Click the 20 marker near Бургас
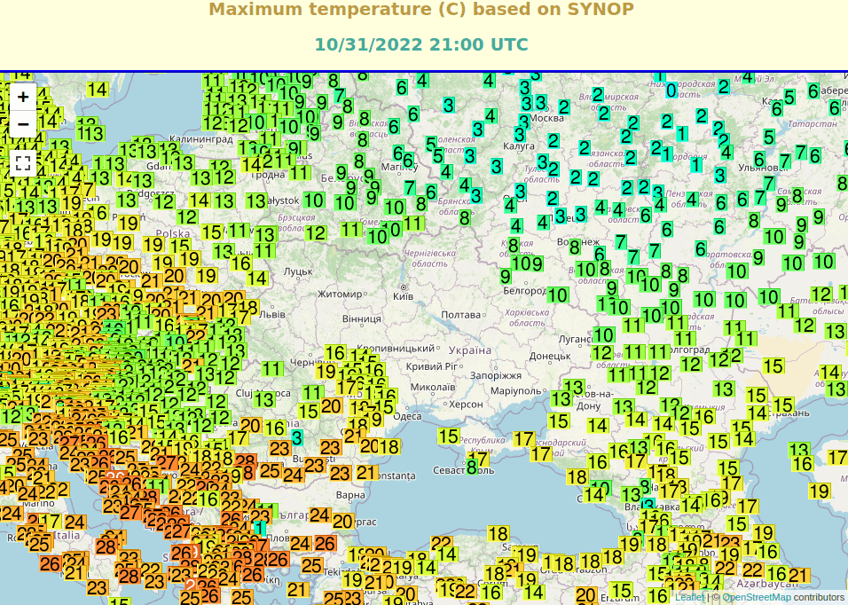The width and height of the screenshot is (848, 605). click(x=342, y=521)
